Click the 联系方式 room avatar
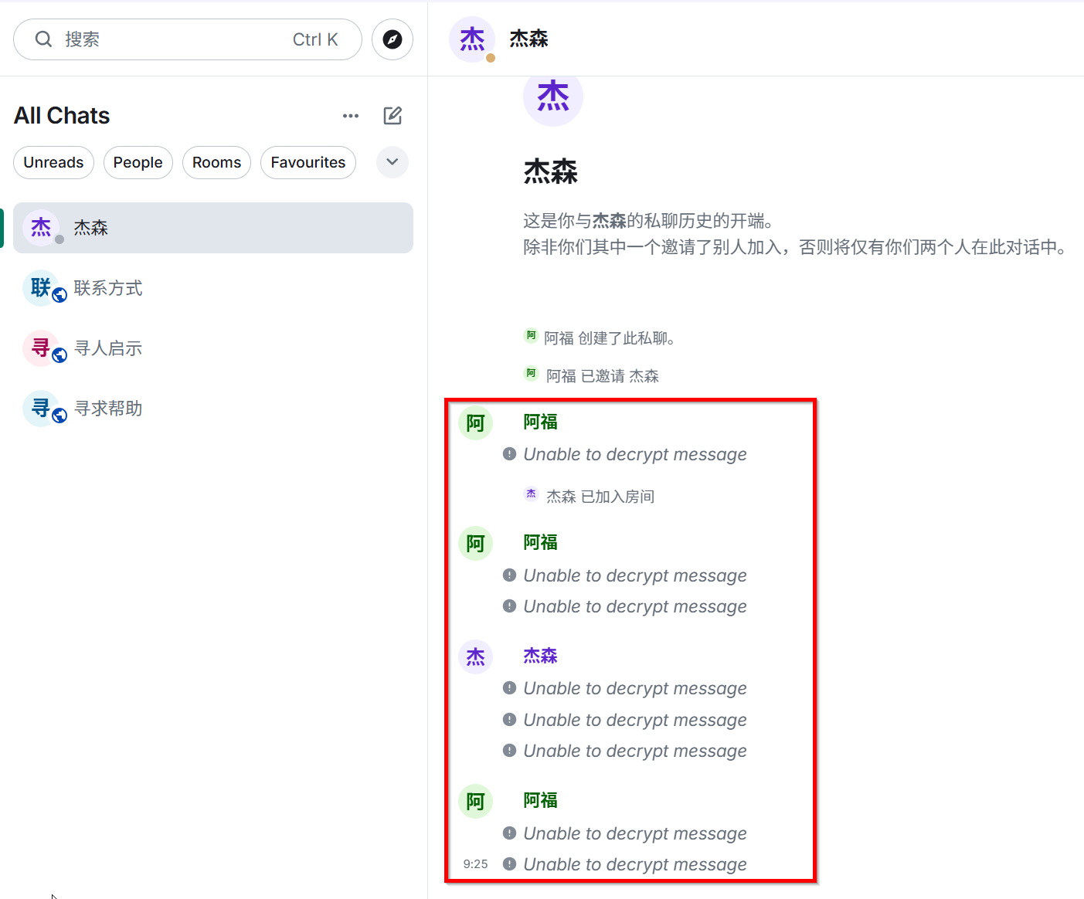Screen dimensions: 1084x899 [x=41, y=288]
